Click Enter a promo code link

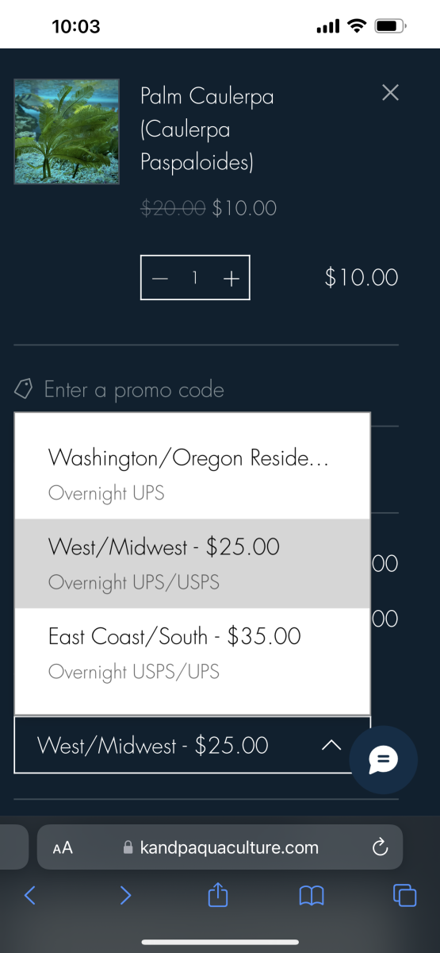tap(134, 390)
